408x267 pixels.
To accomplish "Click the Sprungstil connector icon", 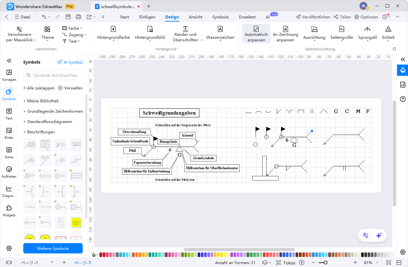I will click(367, 29).
